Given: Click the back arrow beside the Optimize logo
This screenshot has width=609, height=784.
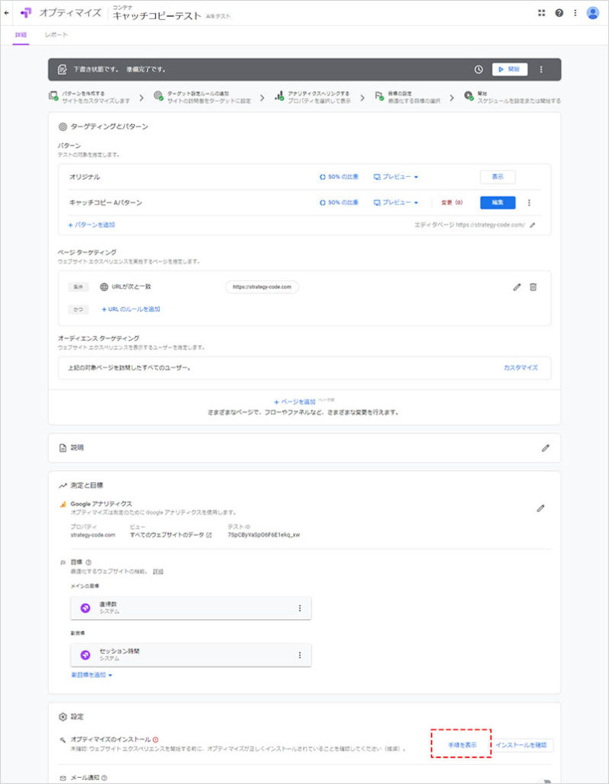Looking at the screenshot, I should click(7, 13).
